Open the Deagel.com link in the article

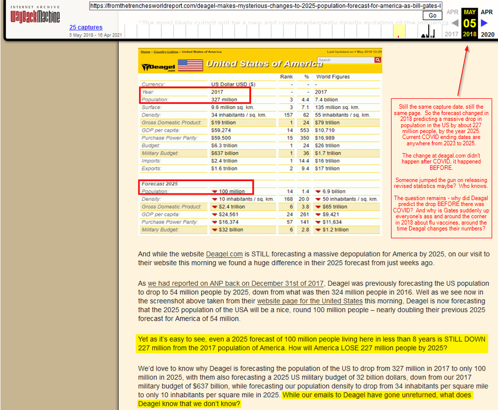coord(224,254)
